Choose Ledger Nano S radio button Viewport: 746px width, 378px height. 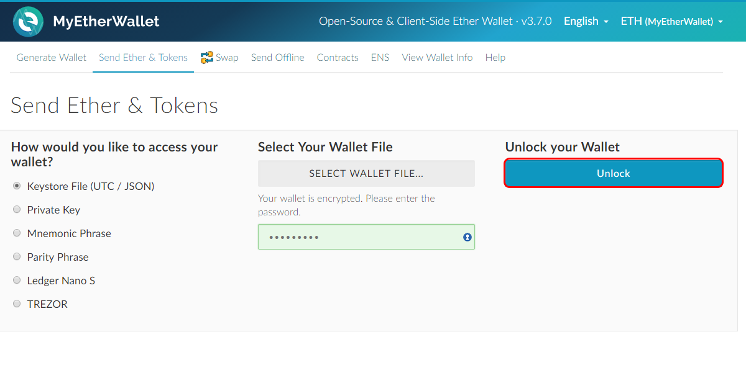coord(17,281)
